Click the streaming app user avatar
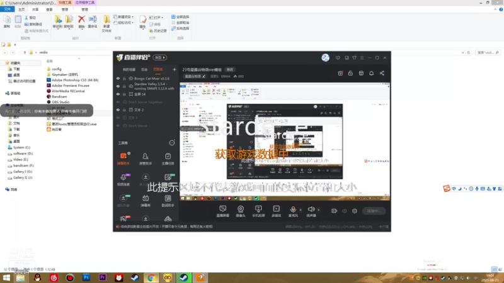Image resolution: width=504 pixels, height=283 pixels. [325, 58]
